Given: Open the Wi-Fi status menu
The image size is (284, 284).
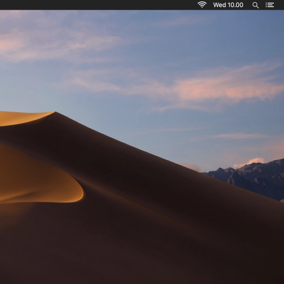Looking at the screenshot, I should coord(202,5).
